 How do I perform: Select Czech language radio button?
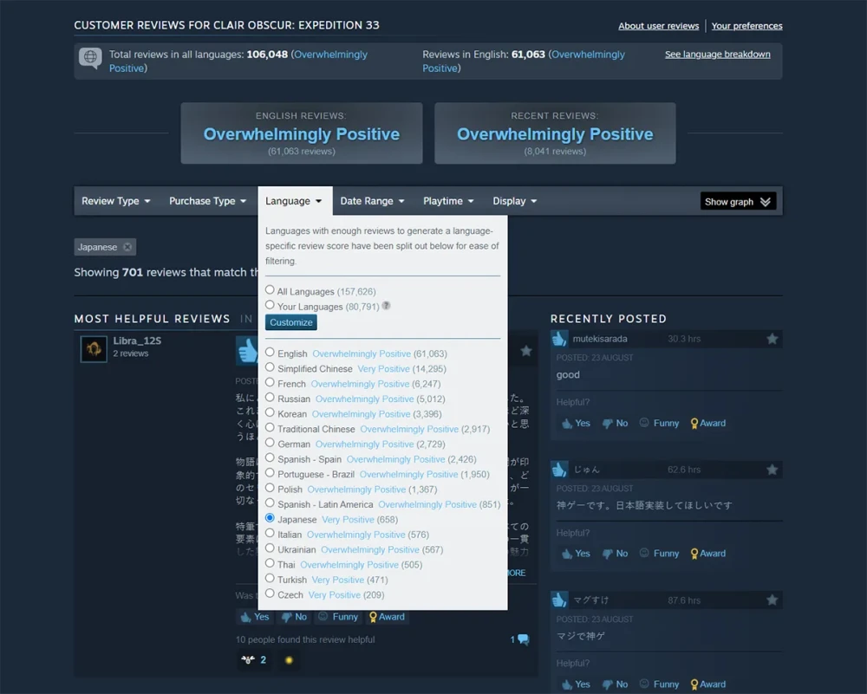[270, 593]
